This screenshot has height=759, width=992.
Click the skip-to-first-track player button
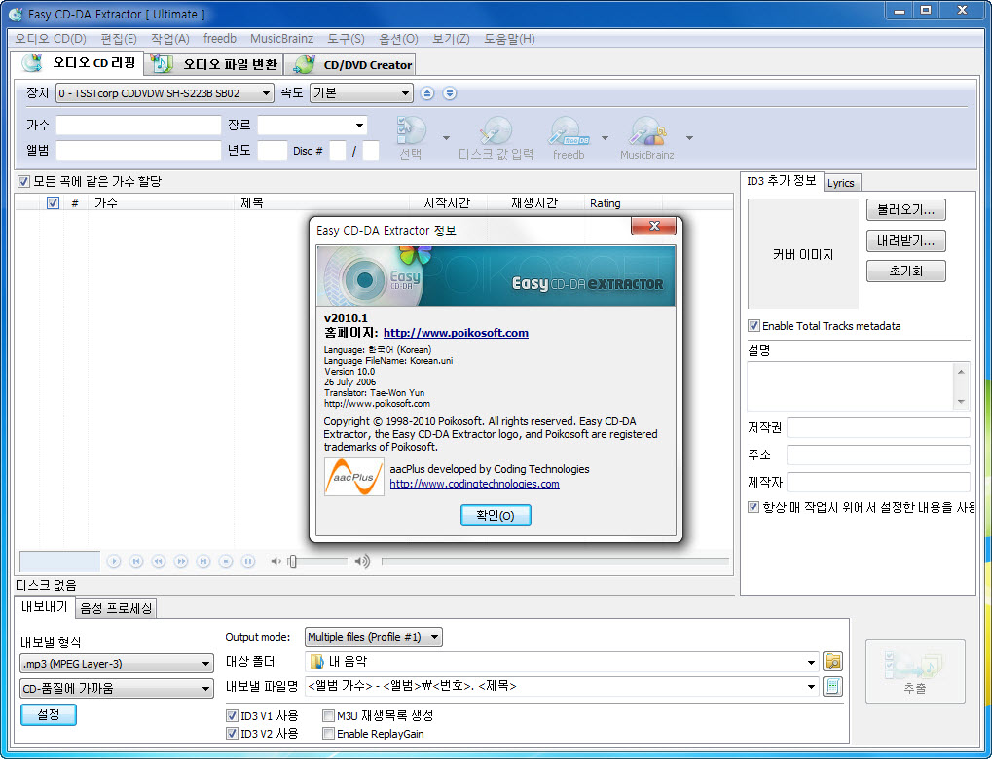point(136,561)
